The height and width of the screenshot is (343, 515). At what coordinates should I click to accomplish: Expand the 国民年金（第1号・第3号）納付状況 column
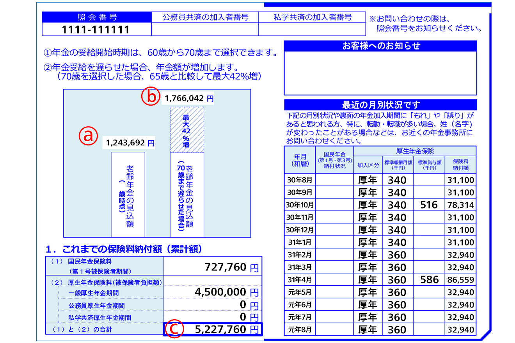pos(335,161)
